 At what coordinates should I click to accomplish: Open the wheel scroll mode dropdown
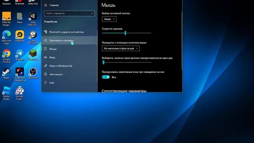[x=121, y=48]
